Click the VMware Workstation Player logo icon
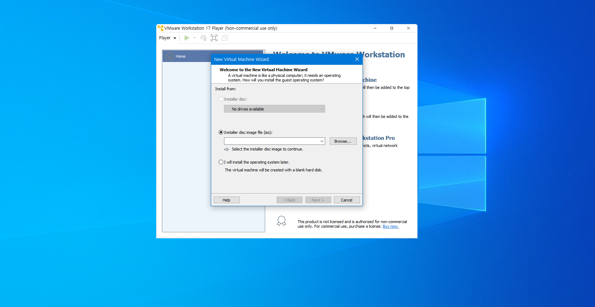Screen dimensions: 595x307 tap(160, 28)
